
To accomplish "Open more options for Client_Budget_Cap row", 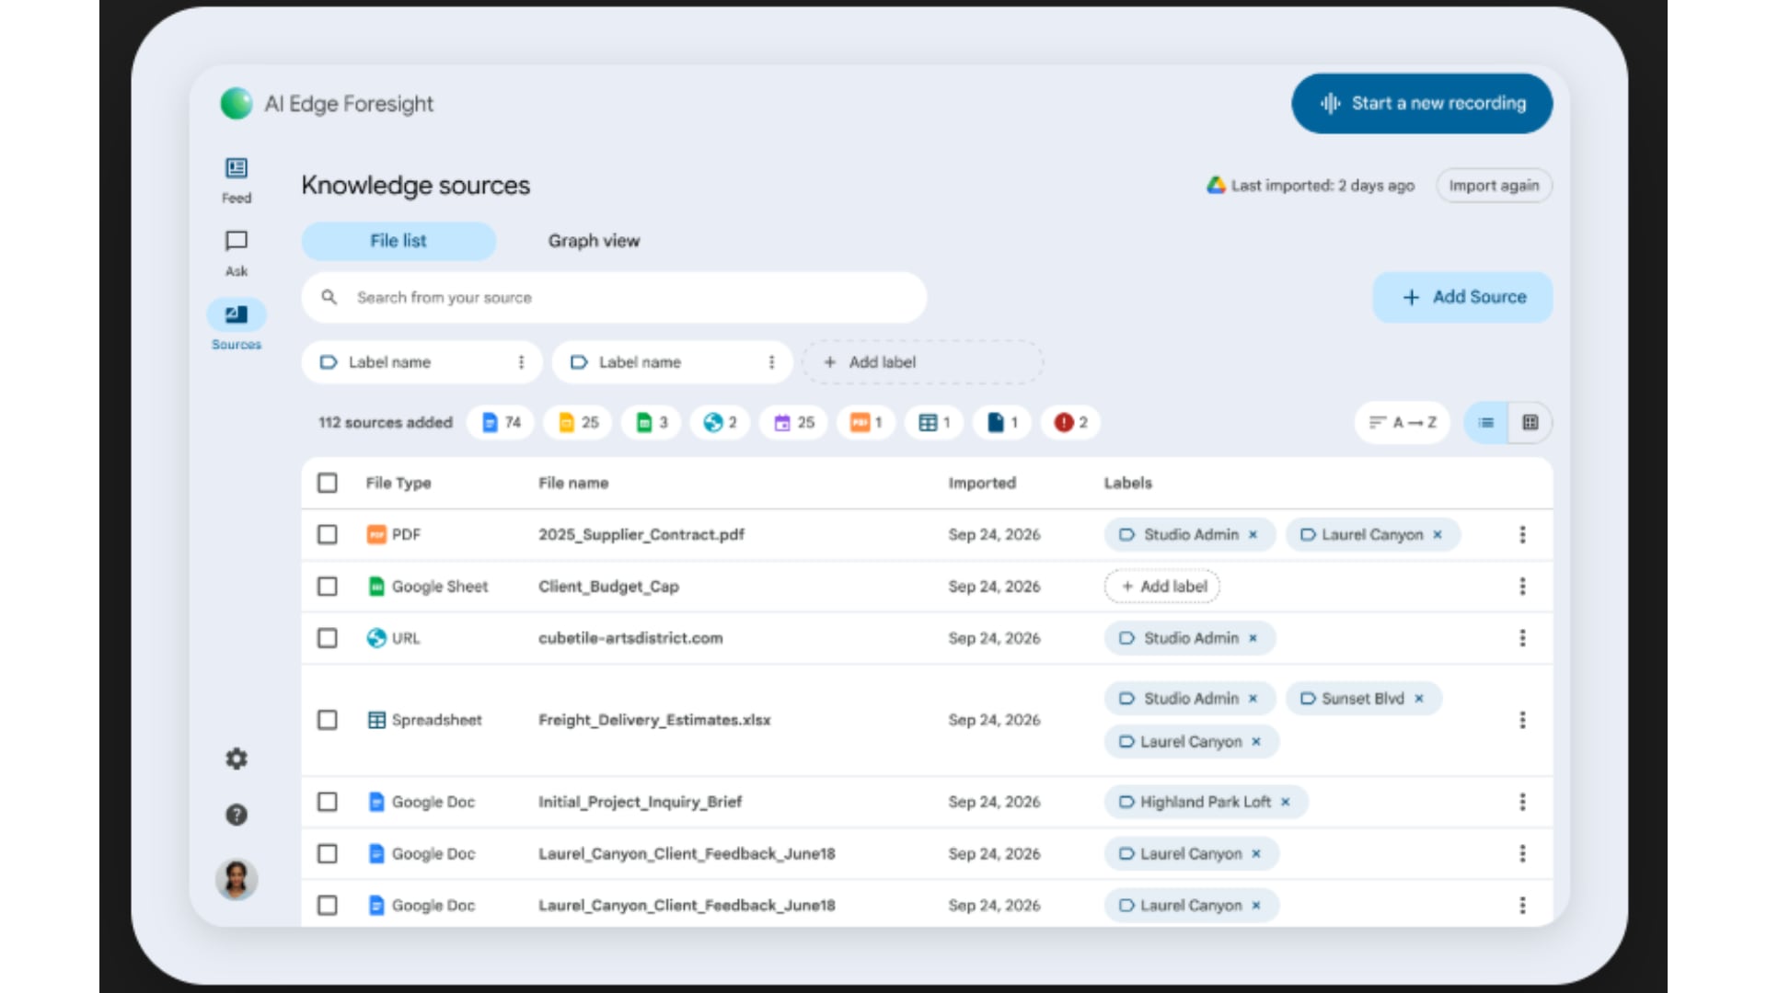I will click(x=1522, y=586).
